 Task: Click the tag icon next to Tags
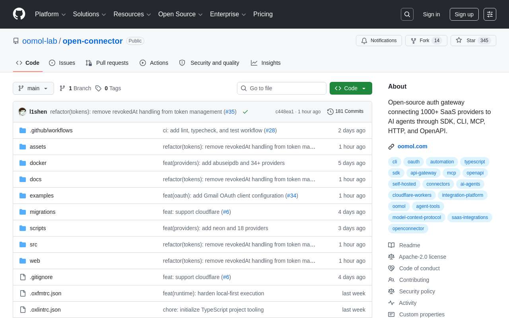[x=98, y=88]
